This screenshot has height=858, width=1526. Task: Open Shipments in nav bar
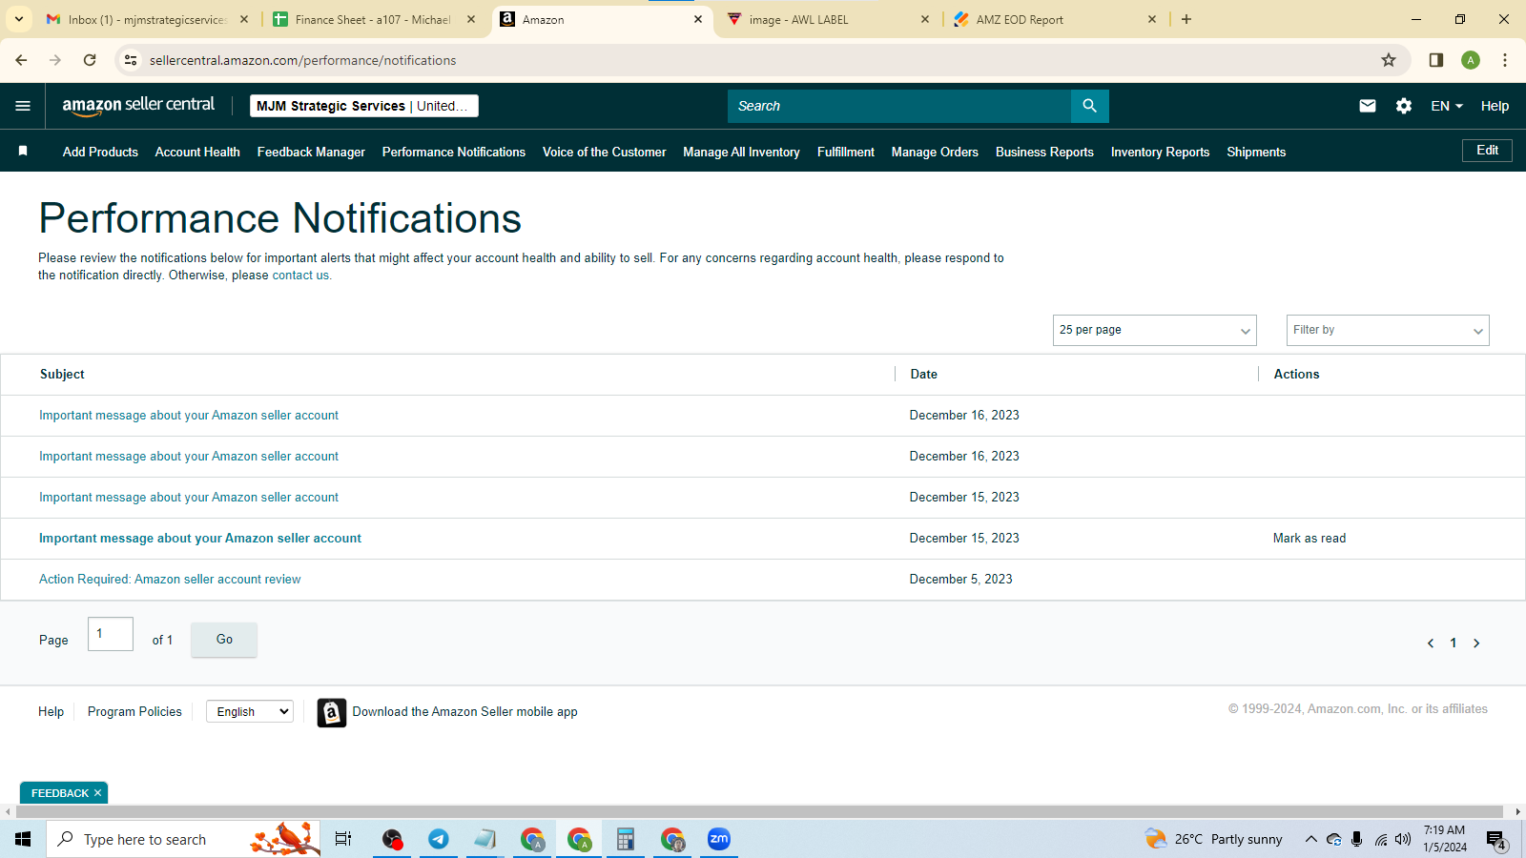1256,152
